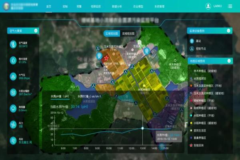240x160 pixels.
Task: Click the 13:00 data point on pH chart
Action: coord(142,128)
